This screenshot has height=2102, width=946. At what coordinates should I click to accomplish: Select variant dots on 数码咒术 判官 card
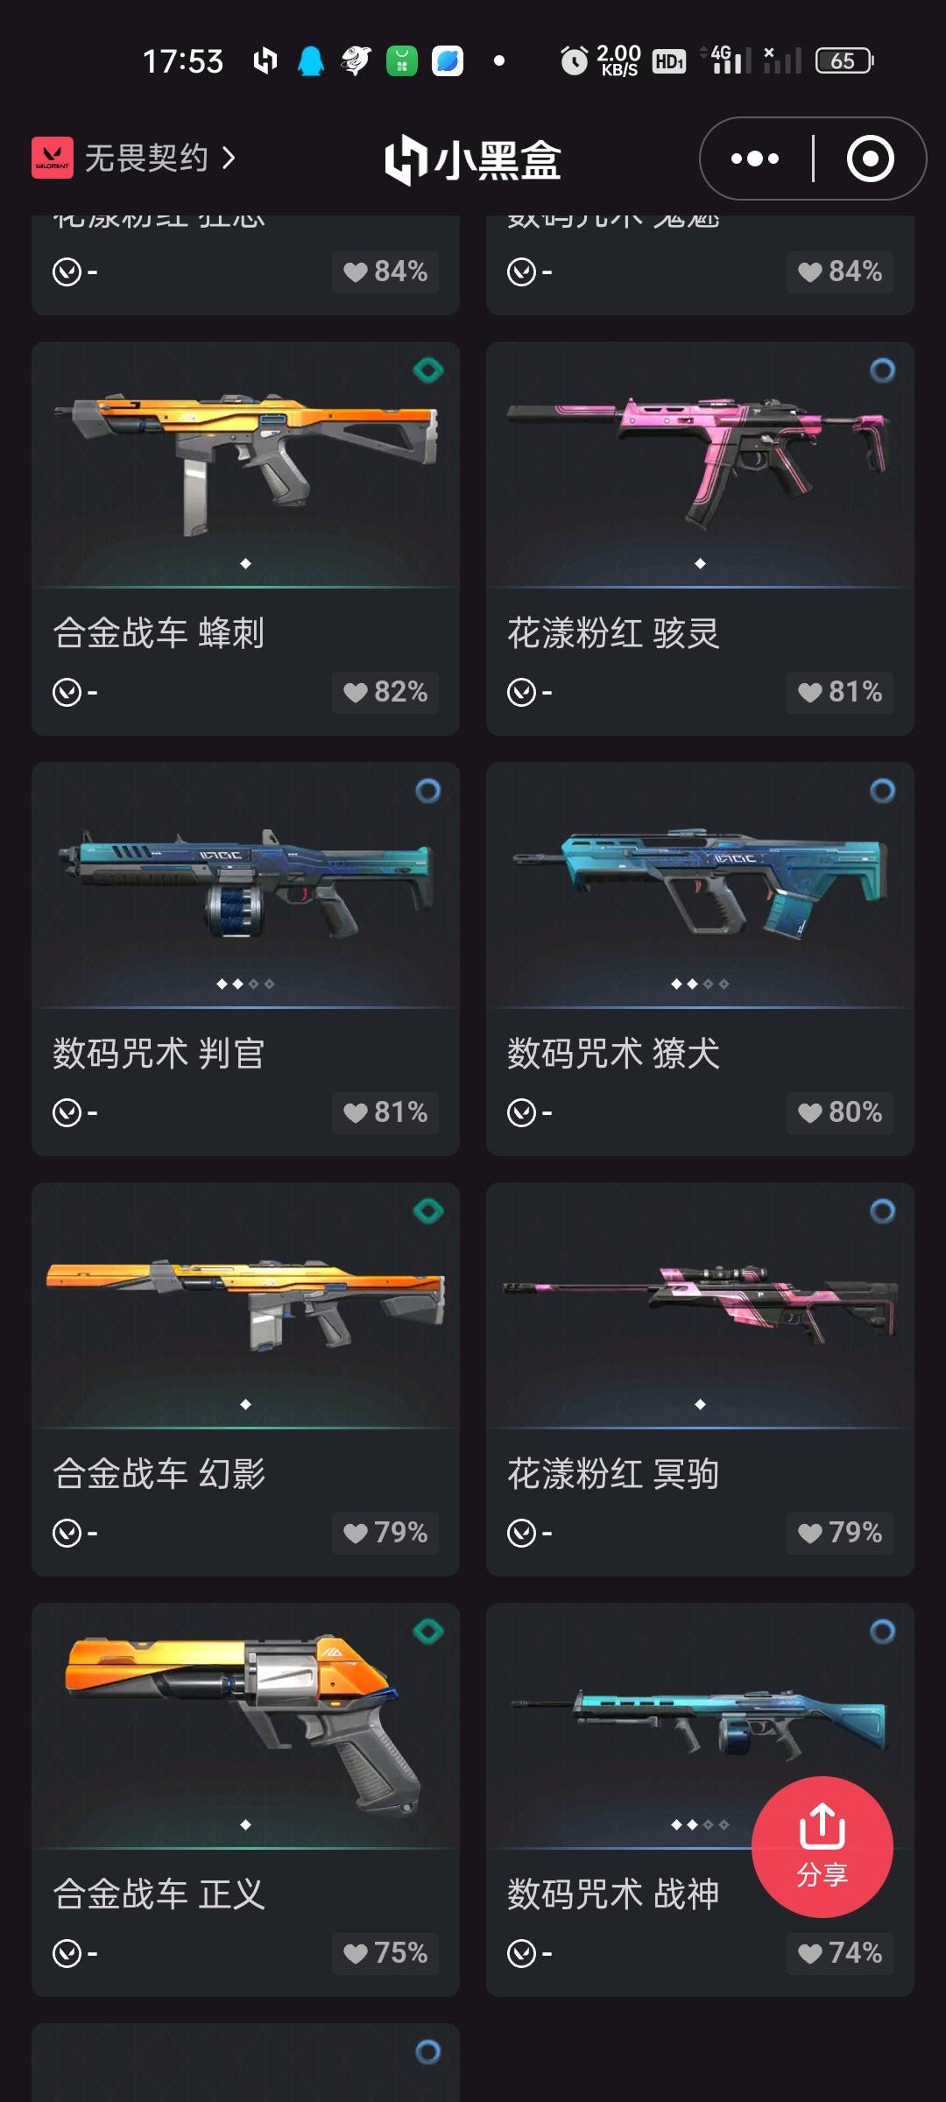click(245, 984)
